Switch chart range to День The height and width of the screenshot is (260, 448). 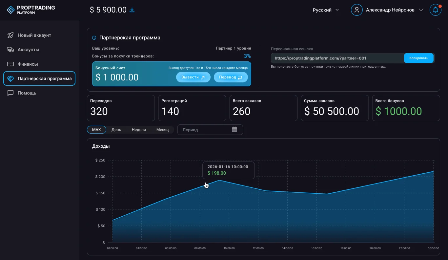click(x=116, y=130)
